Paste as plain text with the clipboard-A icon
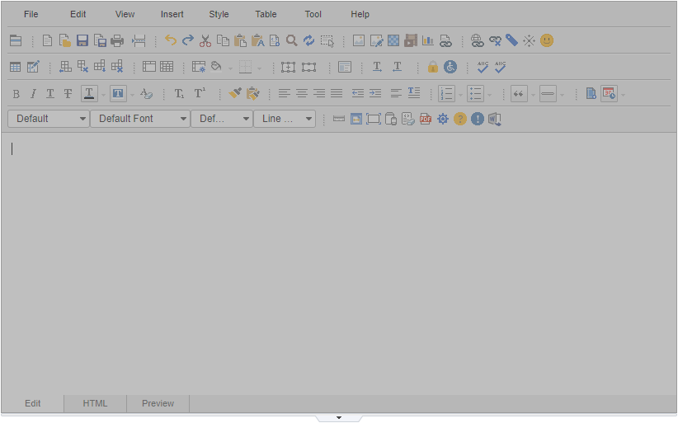The width and height of the screenshot is (678, 423). click(257, 40)
